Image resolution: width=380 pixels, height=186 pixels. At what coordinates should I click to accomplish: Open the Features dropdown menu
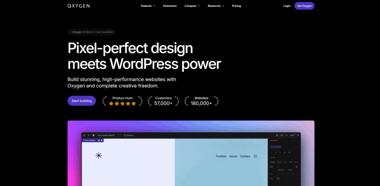coord(148,6)
